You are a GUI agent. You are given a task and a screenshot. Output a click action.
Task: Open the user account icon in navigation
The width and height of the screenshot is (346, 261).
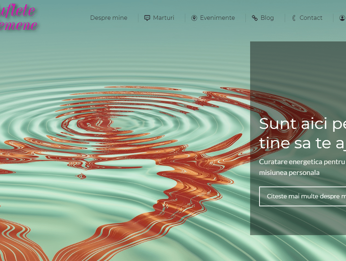pyautogui.click(x=342, y=18)
